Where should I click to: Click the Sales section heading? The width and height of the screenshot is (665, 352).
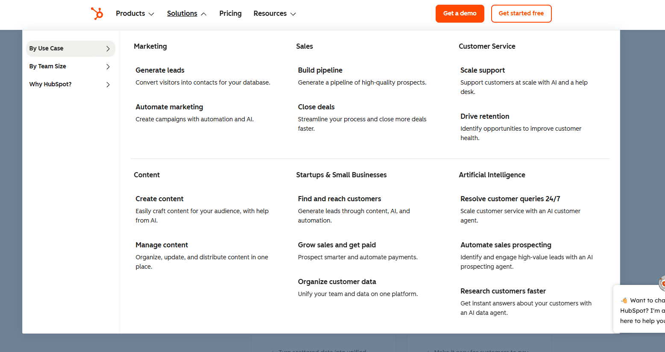click(x=304, y=46)
